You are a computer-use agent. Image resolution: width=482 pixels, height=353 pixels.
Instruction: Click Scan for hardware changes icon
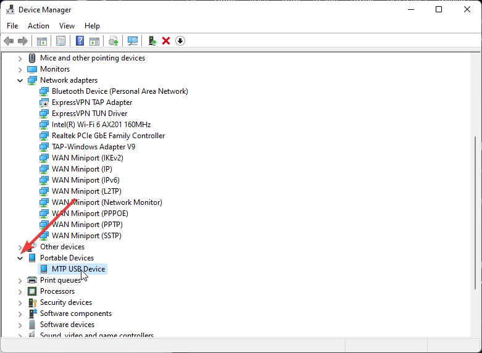point(133,41)
